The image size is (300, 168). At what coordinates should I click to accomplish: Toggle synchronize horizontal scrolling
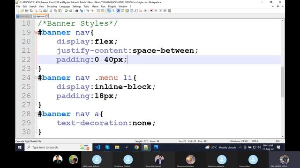103,11
